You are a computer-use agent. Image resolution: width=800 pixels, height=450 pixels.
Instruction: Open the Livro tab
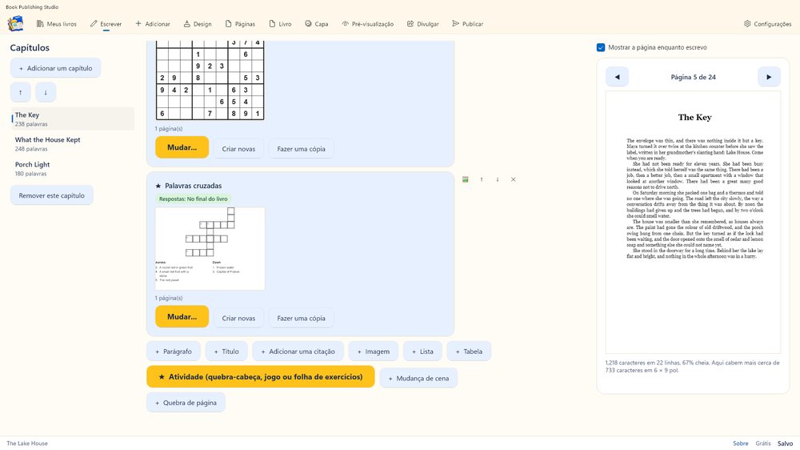coord(280,24)
